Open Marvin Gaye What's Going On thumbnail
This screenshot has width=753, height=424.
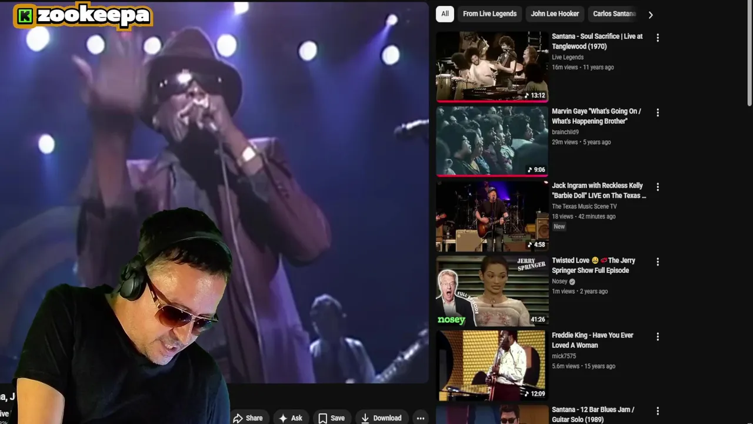point(492,141)
